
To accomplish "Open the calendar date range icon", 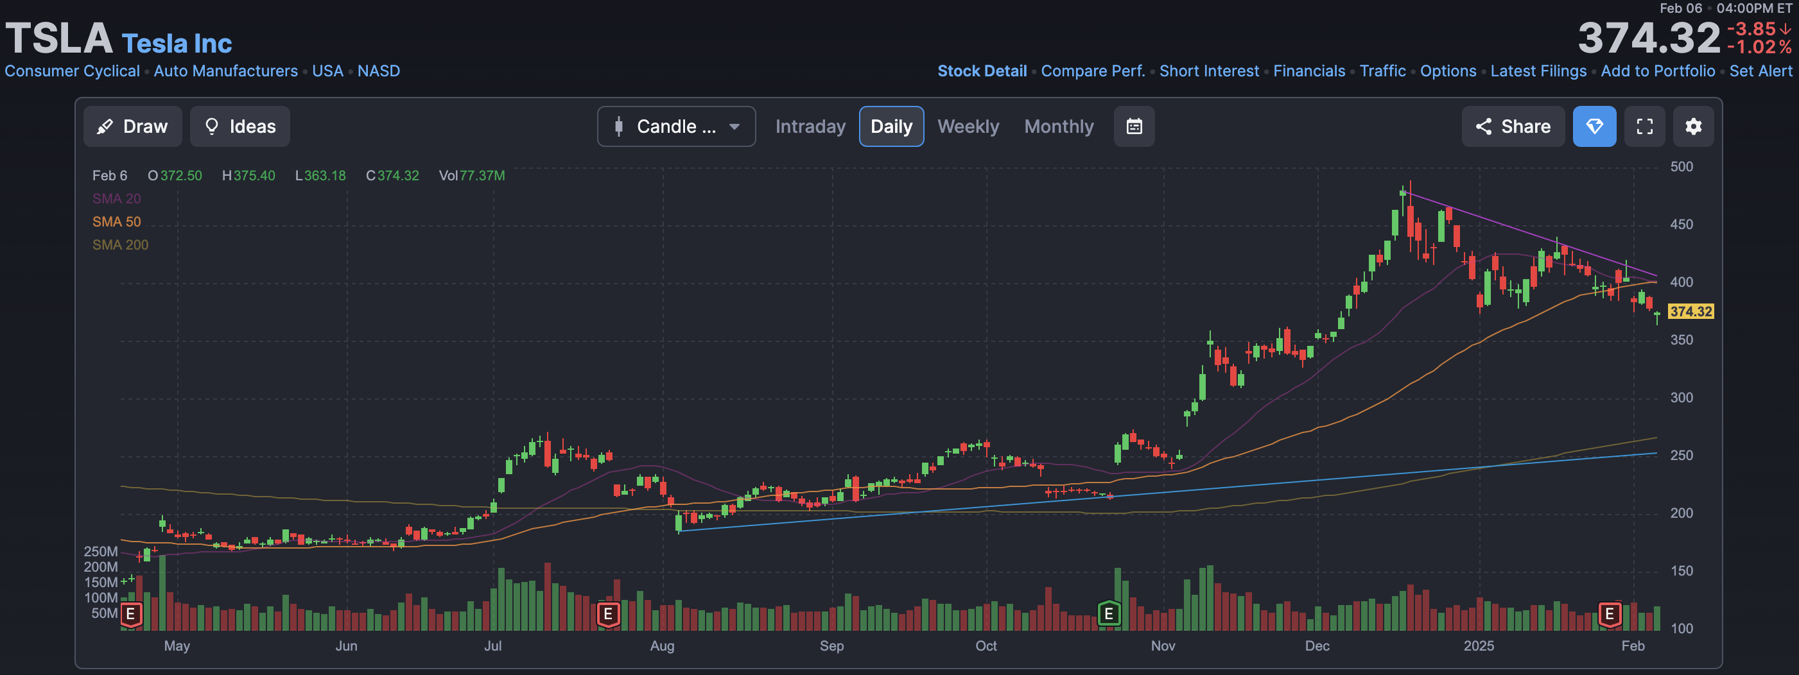I will pyautogui.click(x=1134, y=126).
